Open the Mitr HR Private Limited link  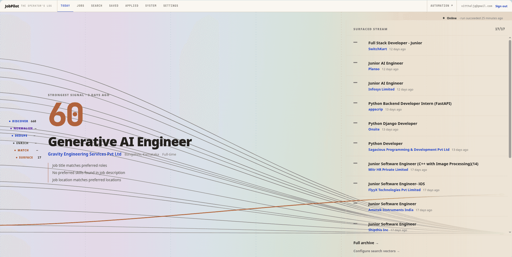pos(388,170)
